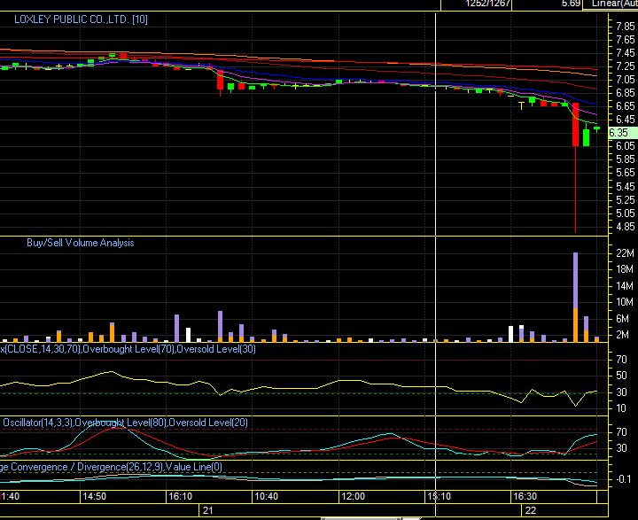This screenshot has height=520, width=638.
Task: Click the long red candle body near 6.05
Action: coord(575,125)
